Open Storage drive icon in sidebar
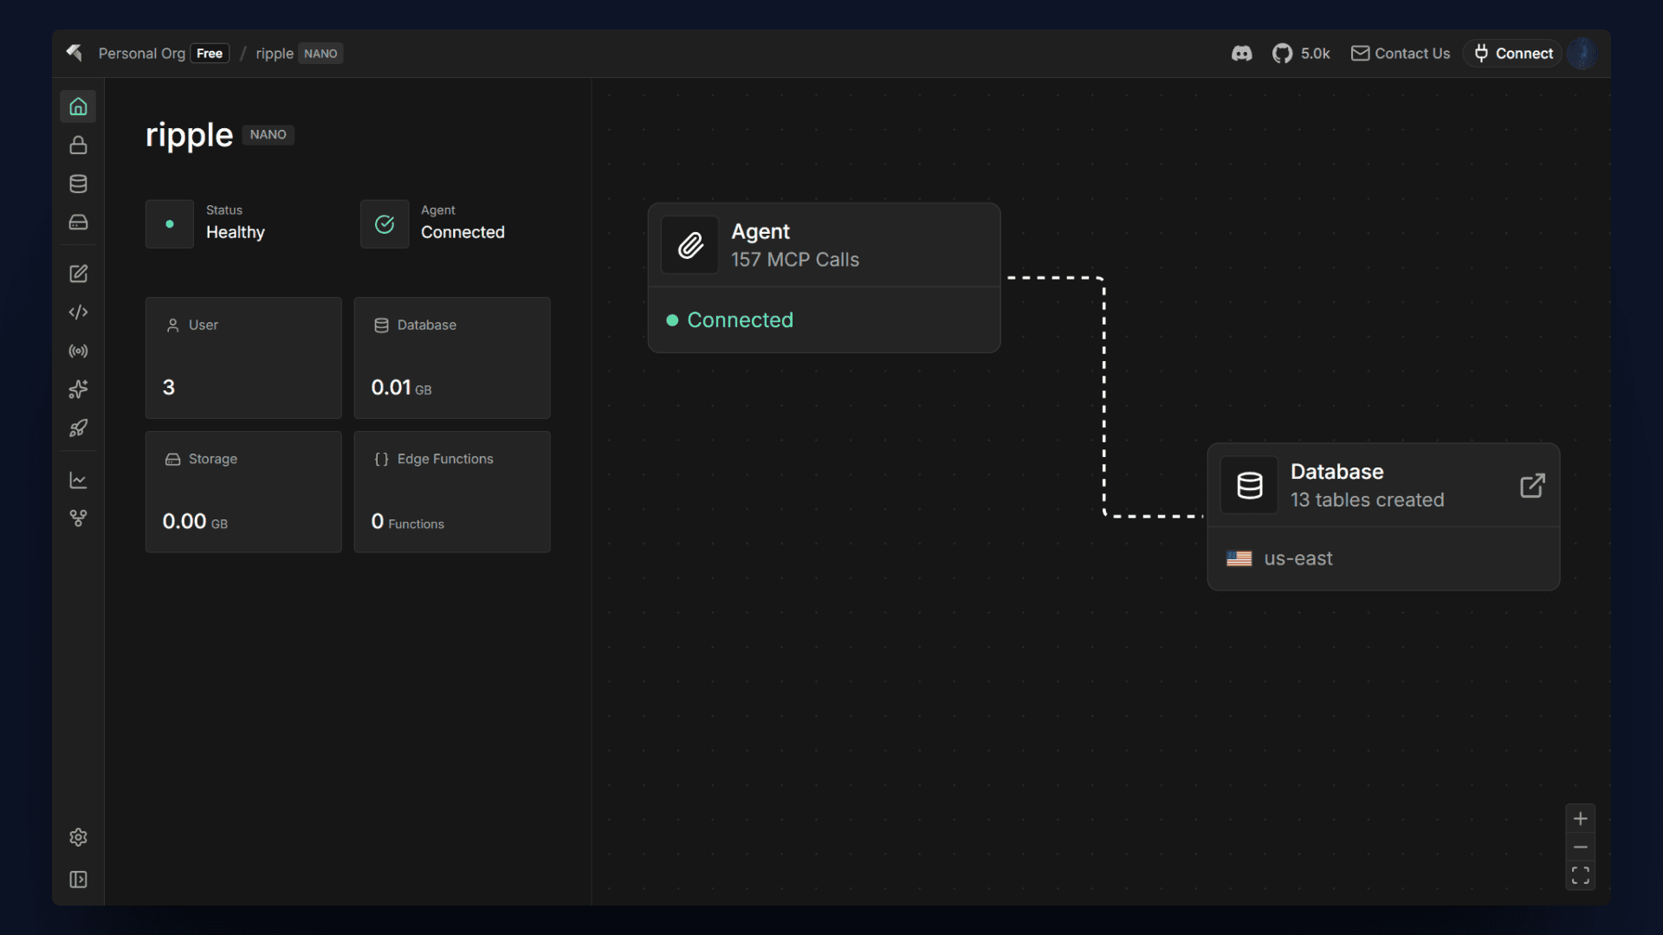1663x935 pixels. point(78,222)
